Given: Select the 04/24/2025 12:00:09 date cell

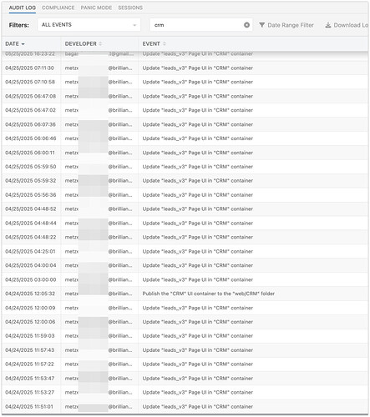Looking at the screenshot, I should tap(30, 308).
